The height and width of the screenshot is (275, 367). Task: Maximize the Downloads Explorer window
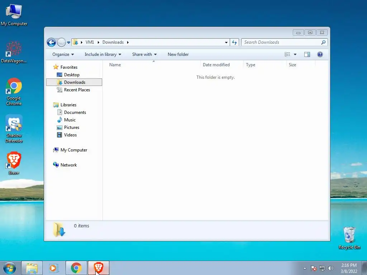coord(310,33)
